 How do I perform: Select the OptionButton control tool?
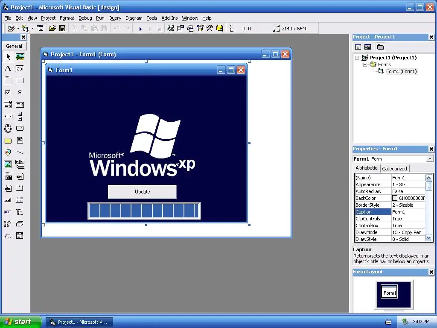[20, 92]
